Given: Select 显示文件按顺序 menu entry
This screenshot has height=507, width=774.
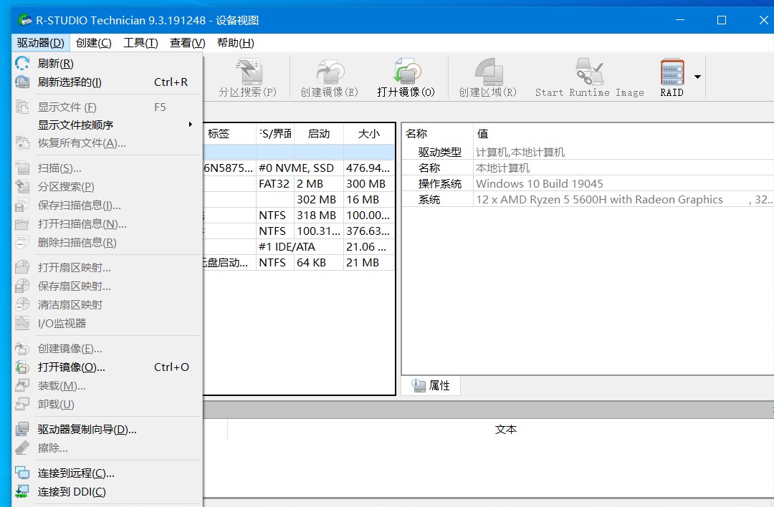Looking at the screenshot, I should coord(107,125).
